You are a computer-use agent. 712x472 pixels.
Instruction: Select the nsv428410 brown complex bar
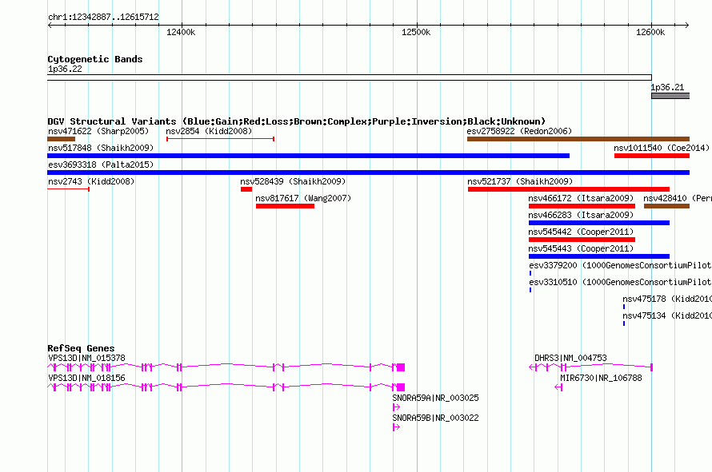pyautogui.click(x=666, y=206)
